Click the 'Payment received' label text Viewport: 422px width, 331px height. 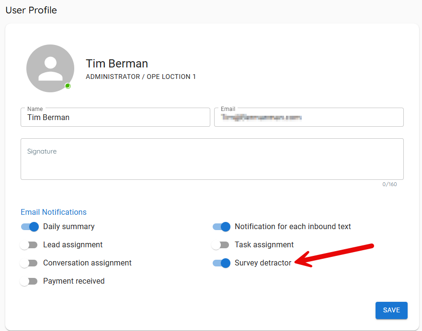74,281
